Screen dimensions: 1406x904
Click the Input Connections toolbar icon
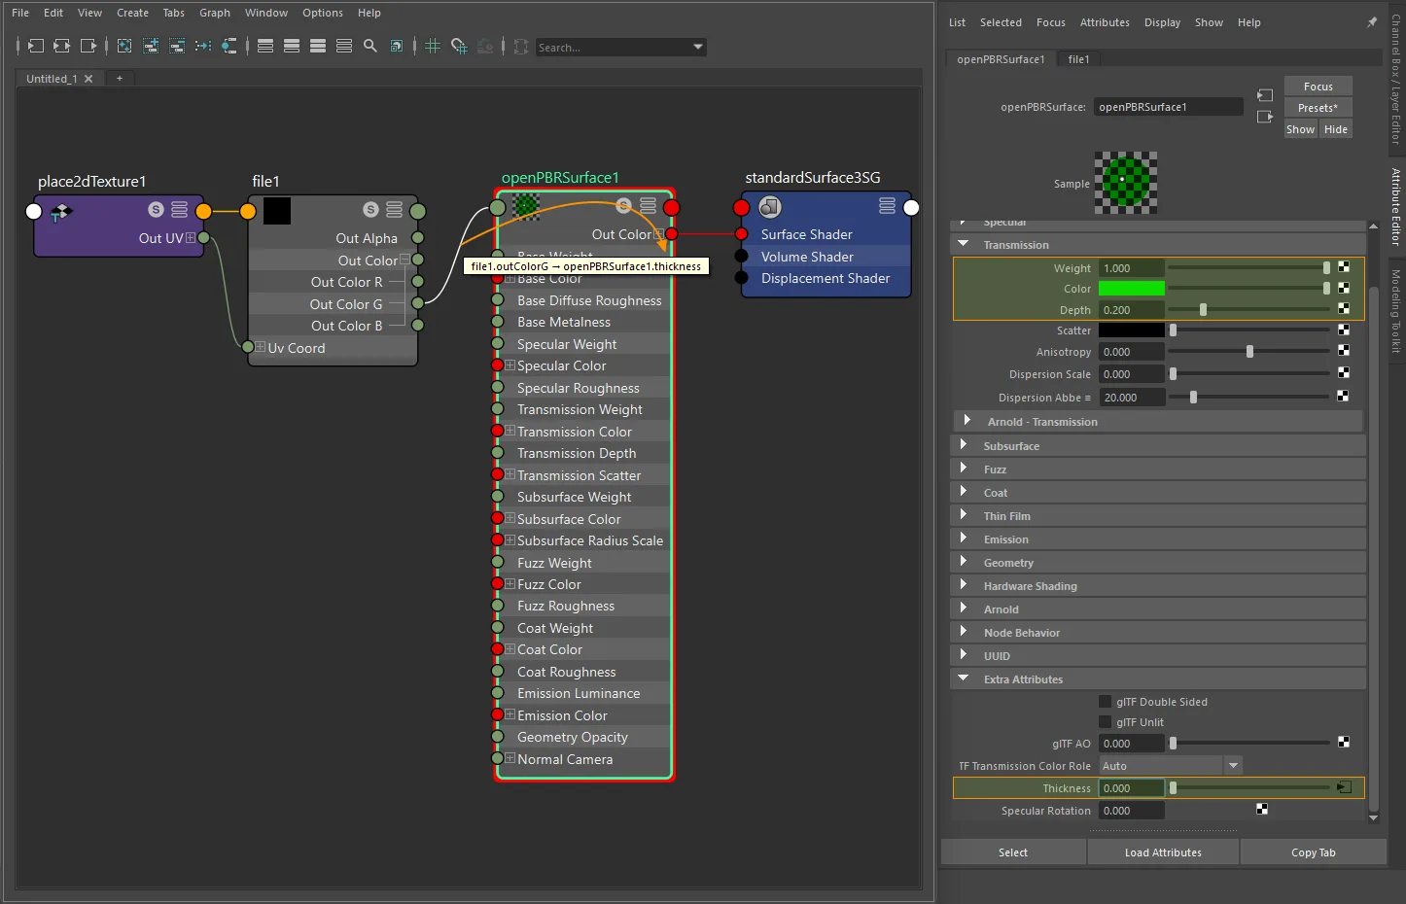point(35,46)
